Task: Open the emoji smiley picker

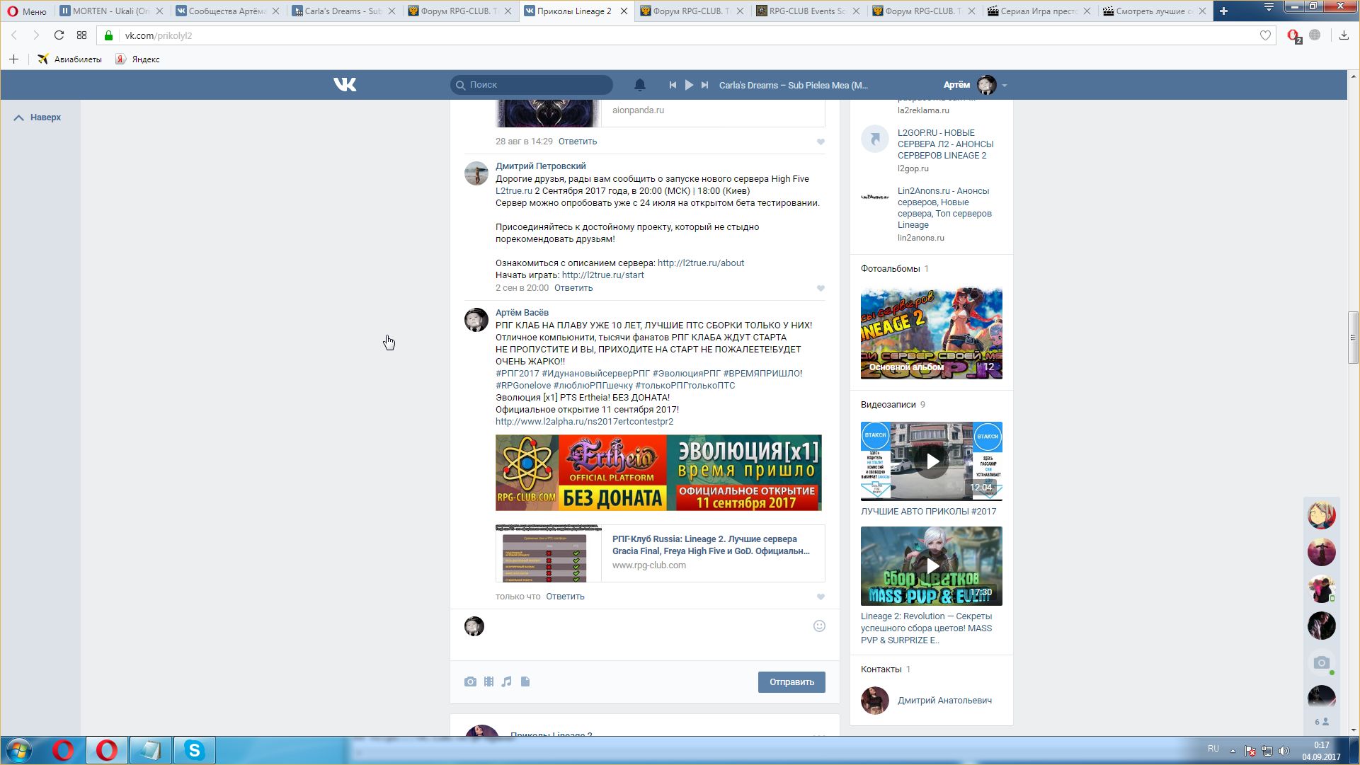Action: 819,626
